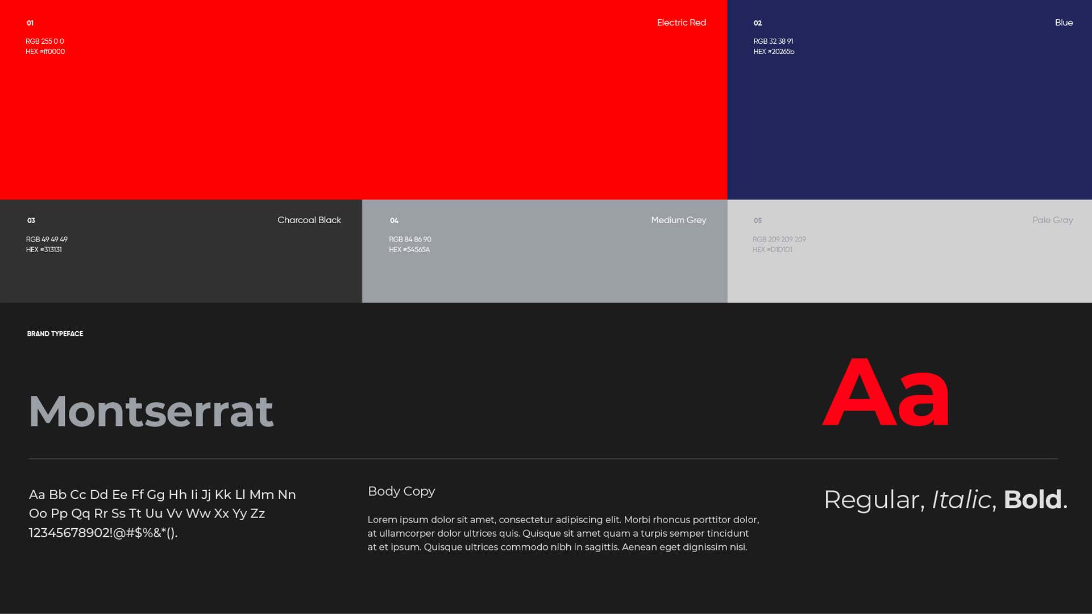Click RGB 209 209 209 value
1092x614 pixels.
coord(779,240)
